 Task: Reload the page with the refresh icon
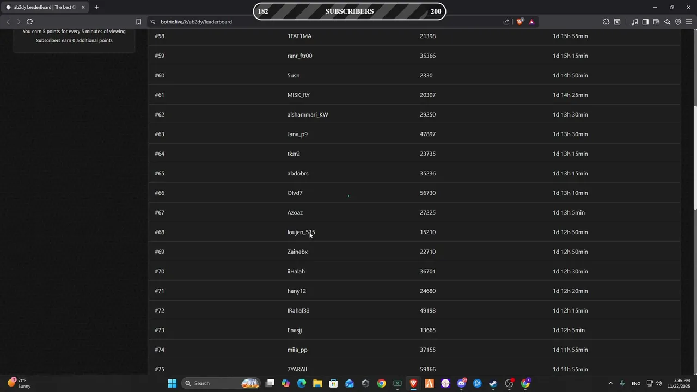click(x=29, y=22)
